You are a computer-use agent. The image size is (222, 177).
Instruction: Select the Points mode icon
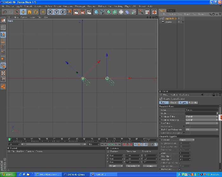pyautogui.click(x=3, y=47)
